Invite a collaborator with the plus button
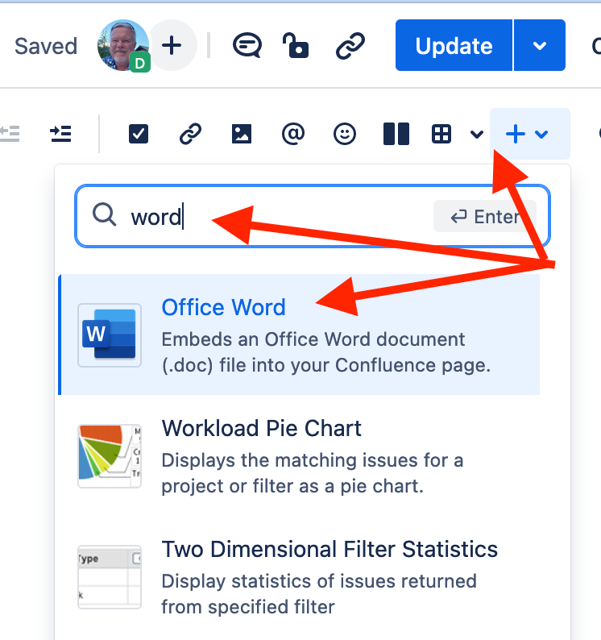Screen dimensions: 601x640 172,45
